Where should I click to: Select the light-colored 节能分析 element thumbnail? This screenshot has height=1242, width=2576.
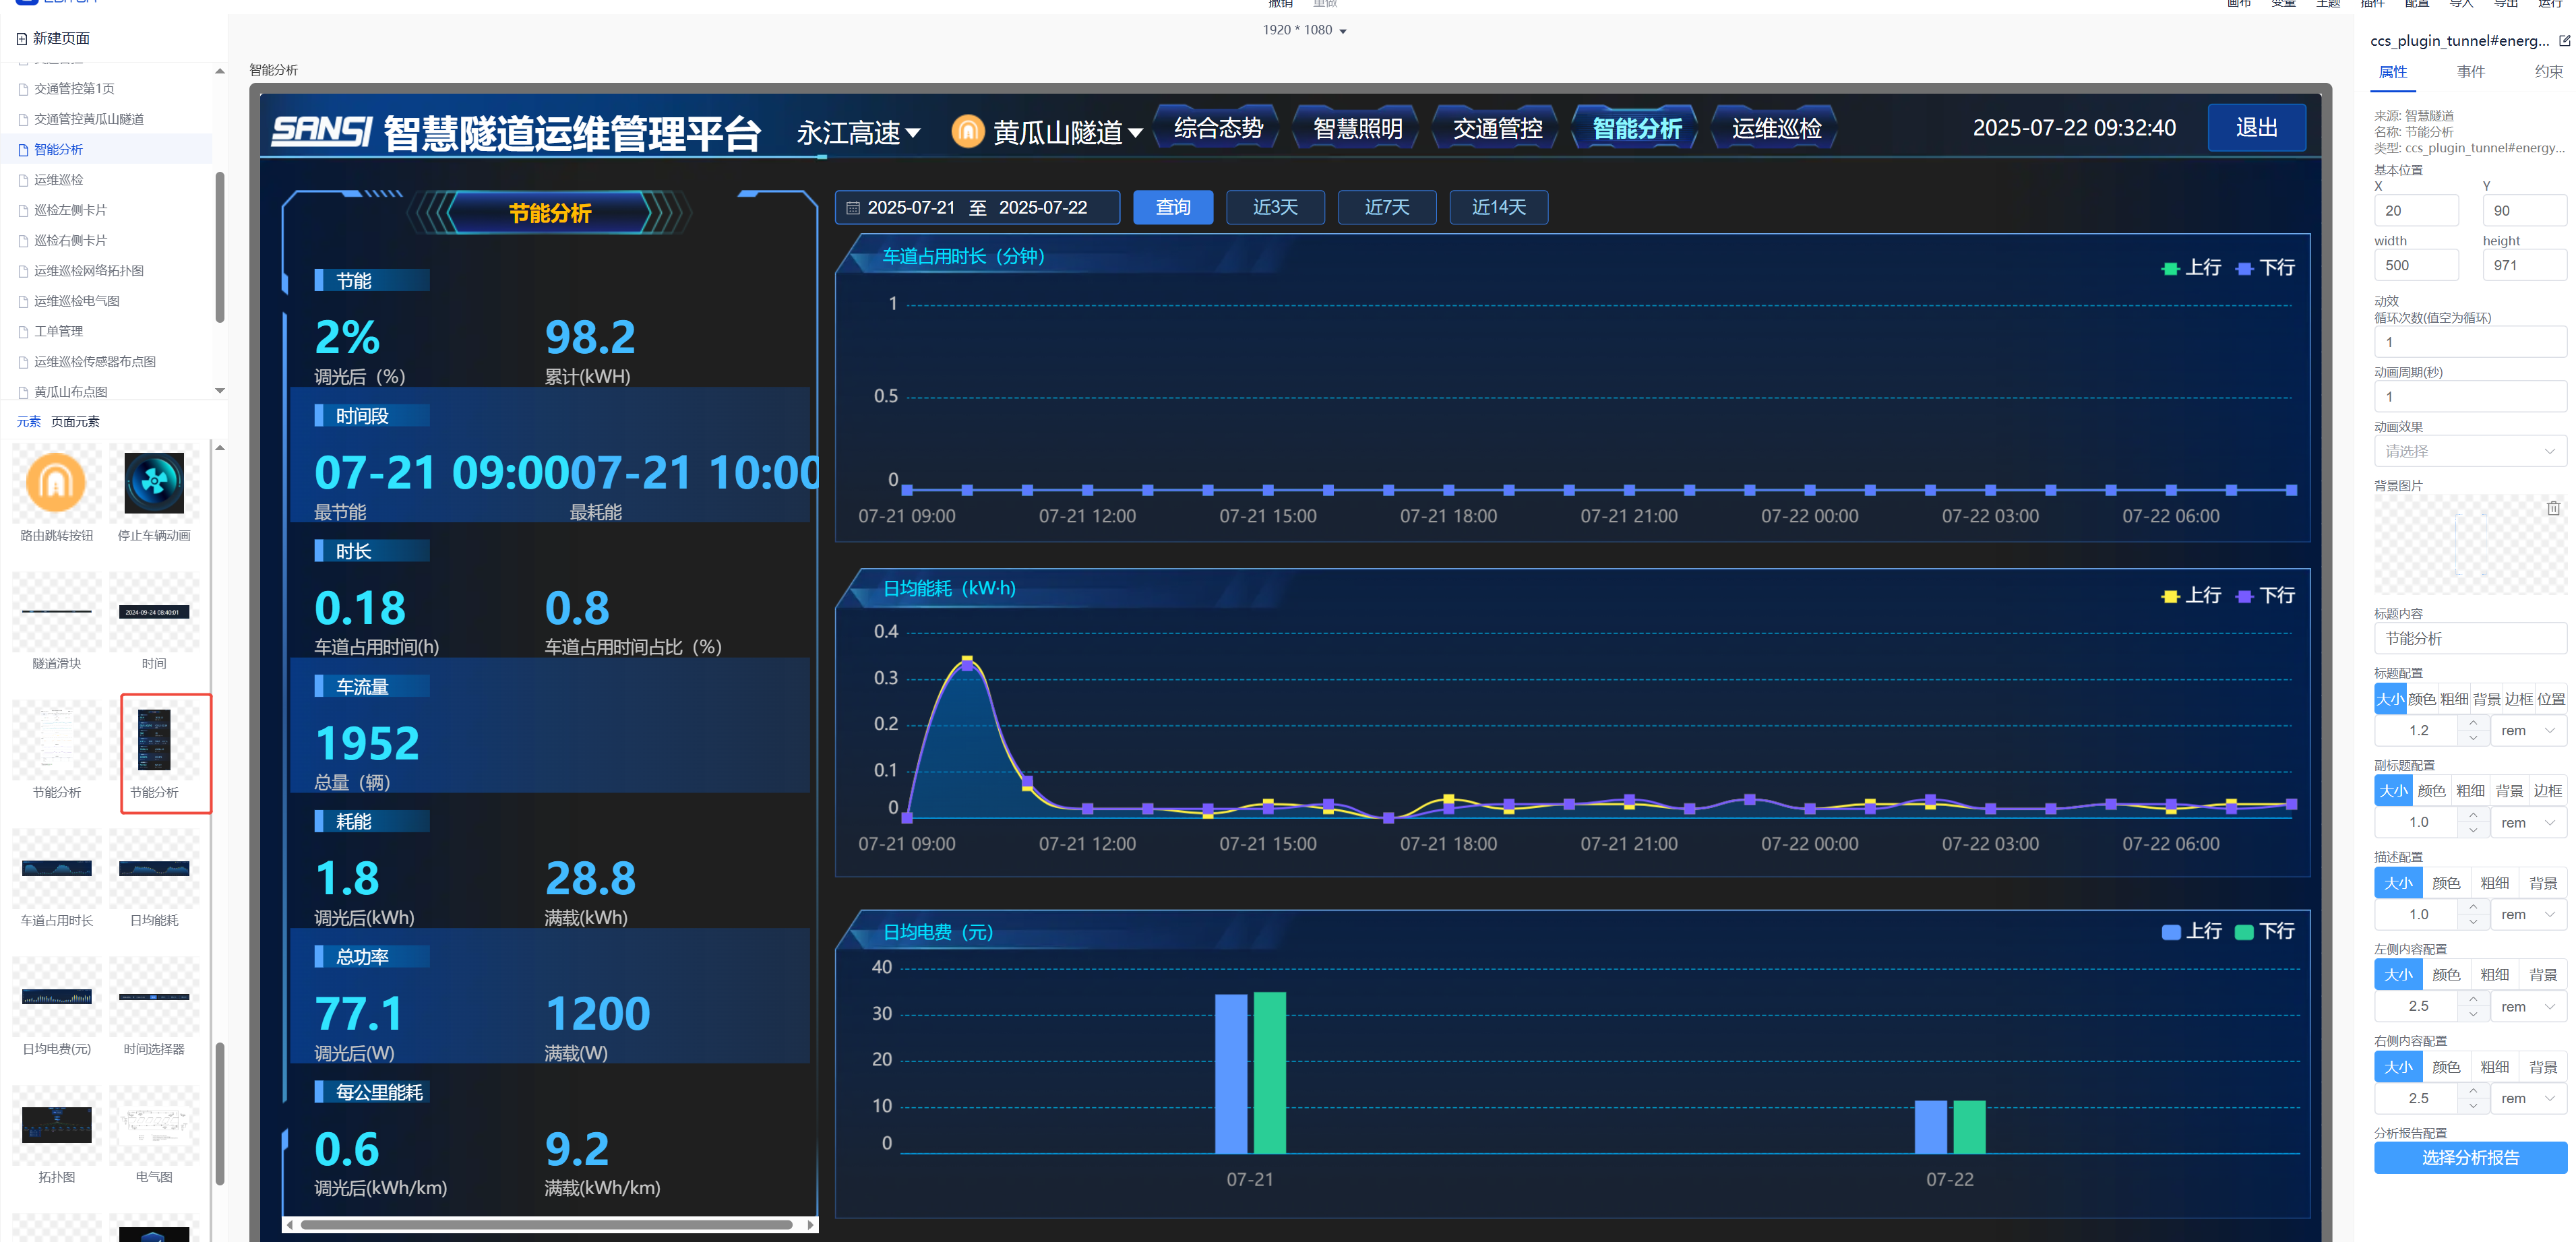click(x=56, y=740)
